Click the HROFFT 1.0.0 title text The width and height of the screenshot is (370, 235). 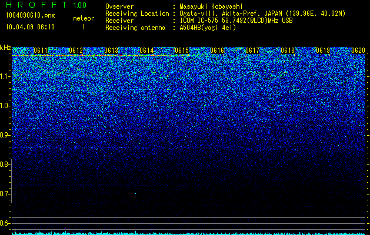[x=46, y=5]
